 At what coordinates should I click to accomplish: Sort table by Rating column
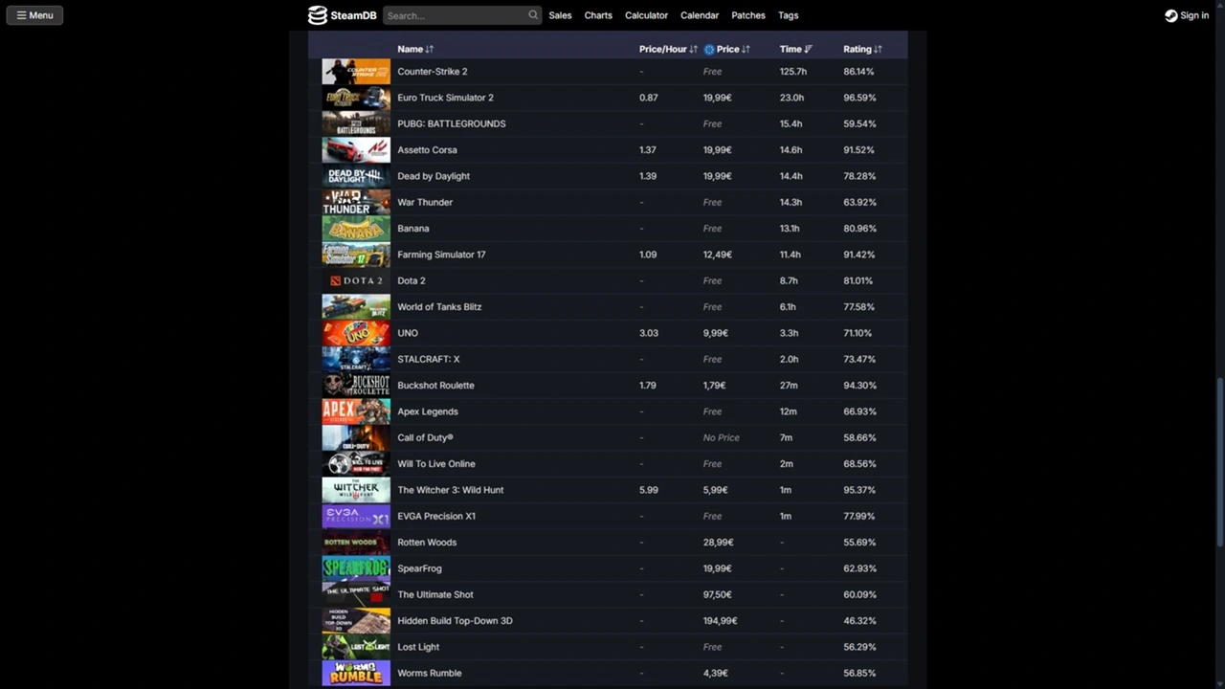(862, 49)
